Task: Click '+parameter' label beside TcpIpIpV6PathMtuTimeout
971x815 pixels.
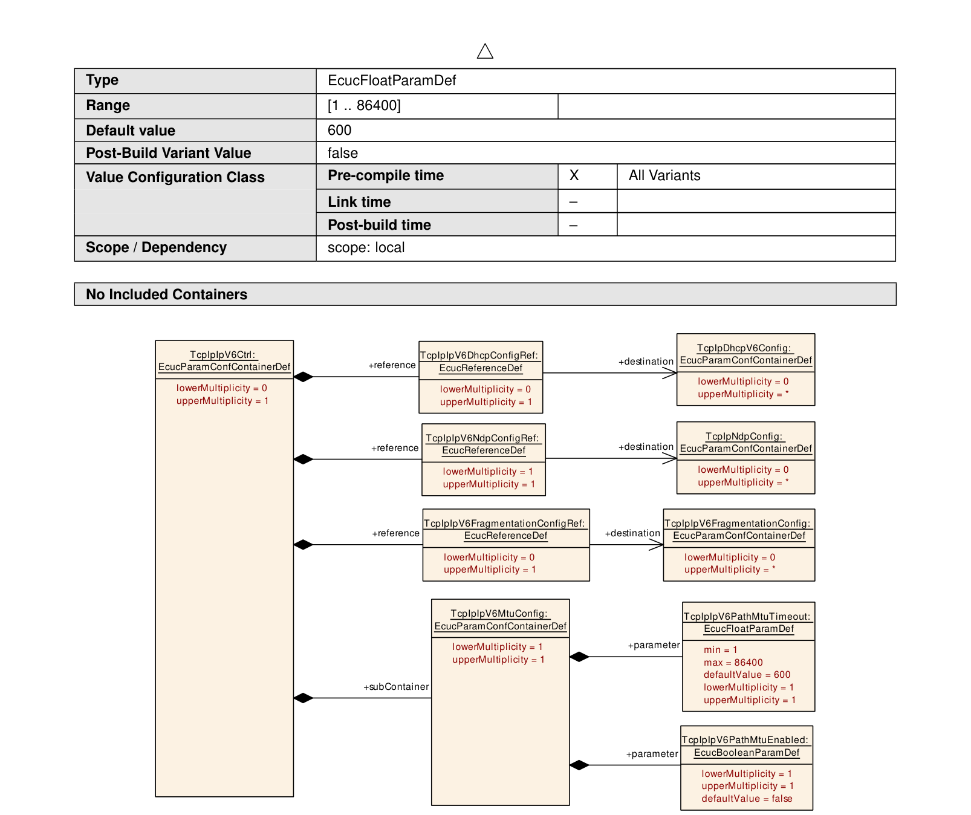Action: pos(654,645)
